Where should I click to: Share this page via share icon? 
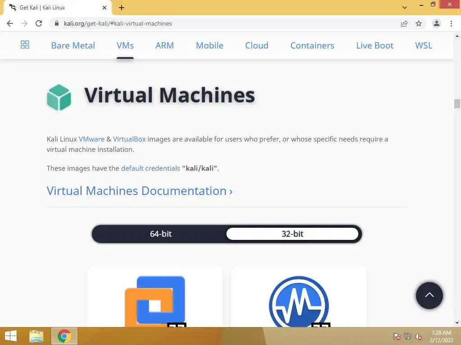click(x=404, y=23)
